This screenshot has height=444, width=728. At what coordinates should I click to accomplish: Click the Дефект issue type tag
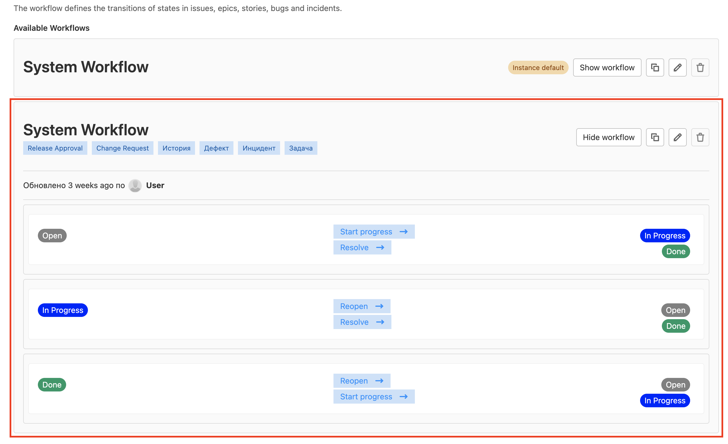tap(216, 148)
